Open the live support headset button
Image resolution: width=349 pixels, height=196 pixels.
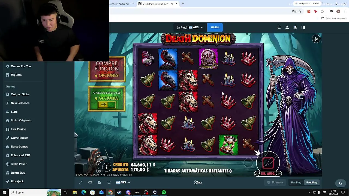click(341, 183)
